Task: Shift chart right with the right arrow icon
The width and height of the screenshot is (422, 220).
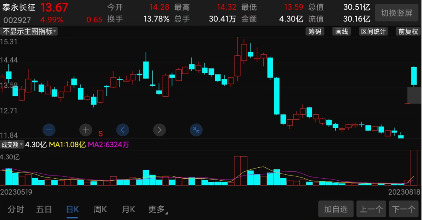Action: tap(159, 130)
